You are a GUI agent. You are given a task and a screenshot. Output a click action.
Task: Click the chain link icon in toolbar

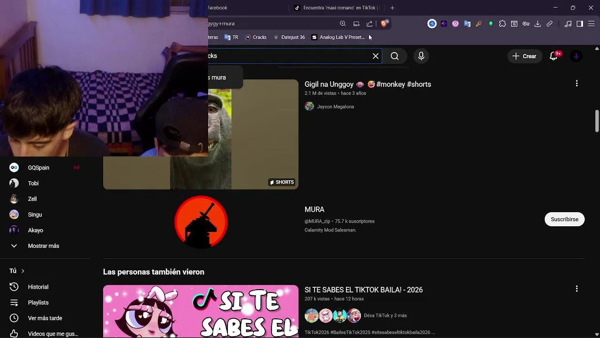[x=549, y=23]
